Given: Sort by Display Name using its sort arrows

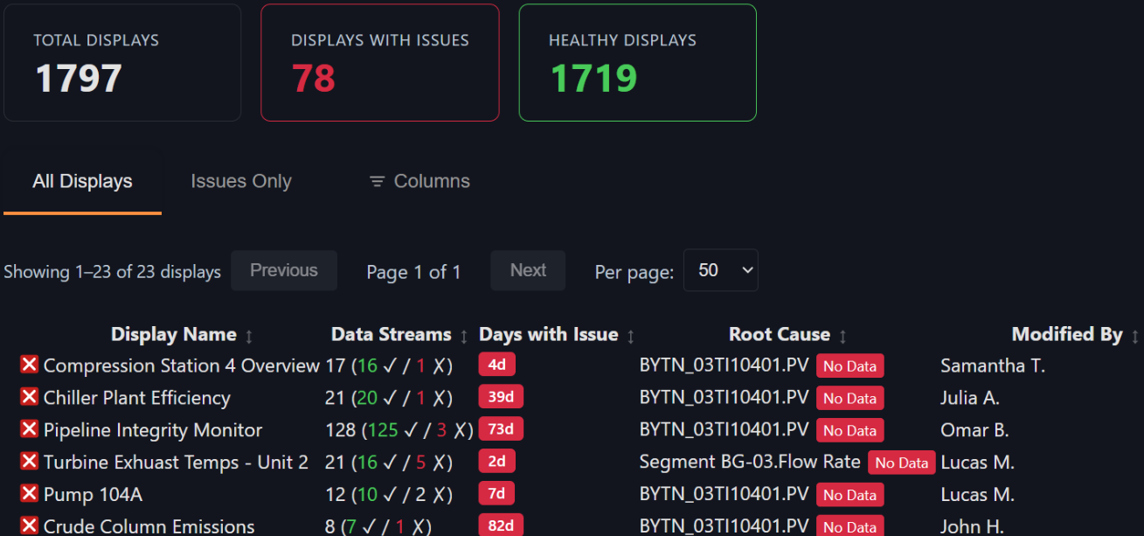Looking at the screenshot, I should (249, 336).
